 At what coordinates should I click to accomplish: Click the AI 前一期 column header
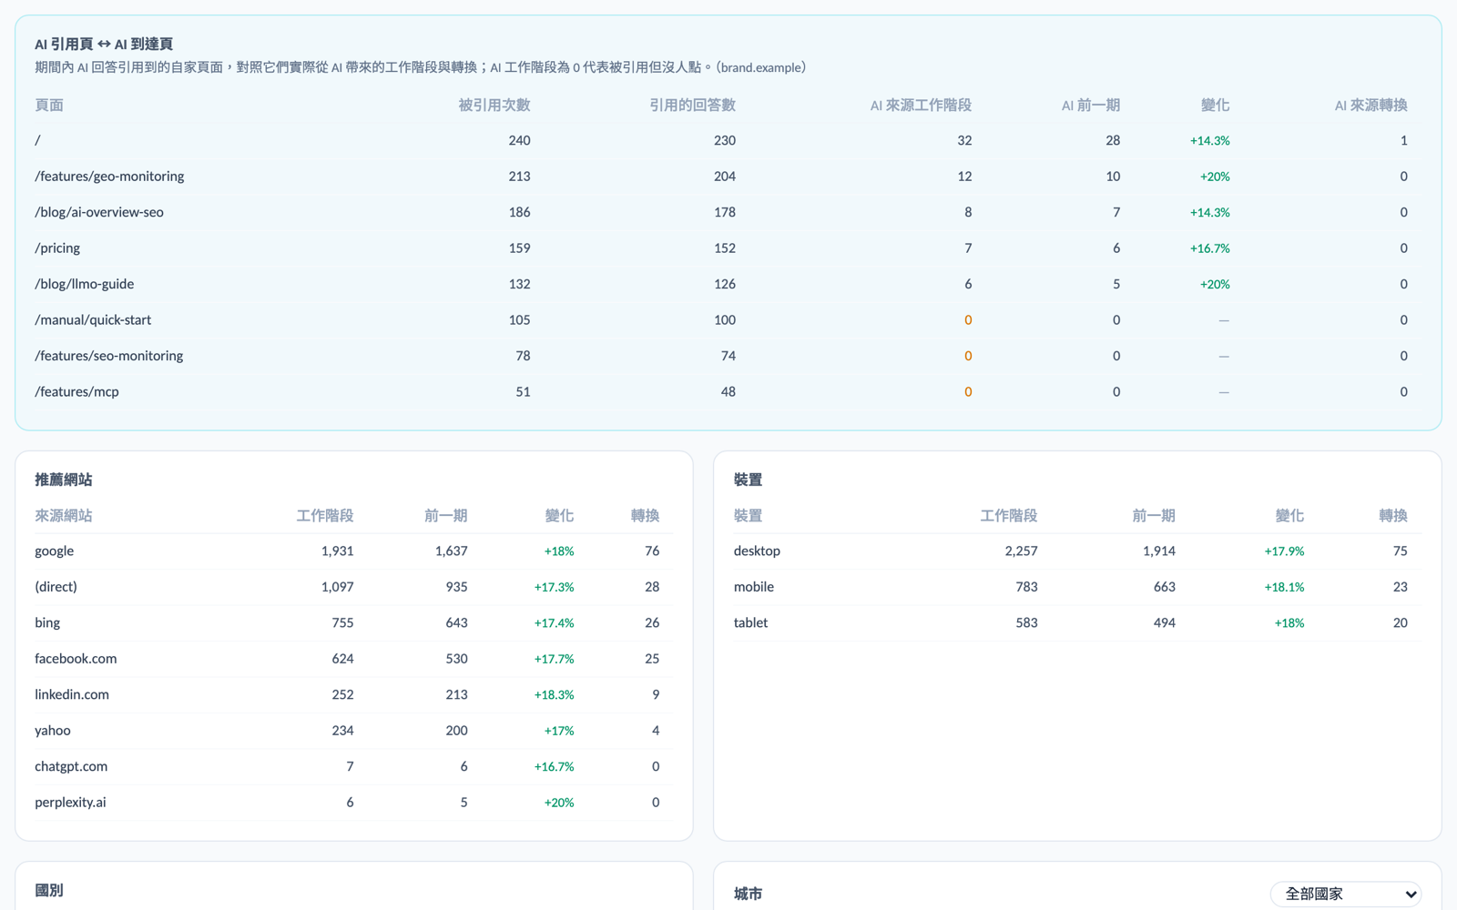point(1090,105)
